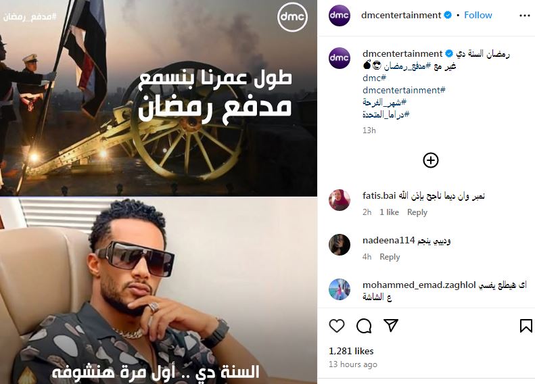The width and height of the screenshot is (535, 384).
Task: Click the cannon post image
Action: click(x=158, y=98)
